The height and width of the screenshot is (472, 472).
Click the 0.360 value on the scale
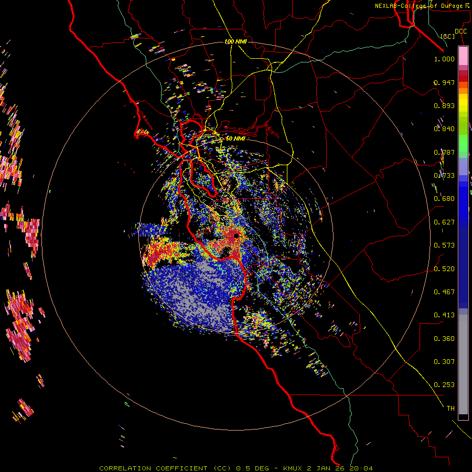pos(444,339)
